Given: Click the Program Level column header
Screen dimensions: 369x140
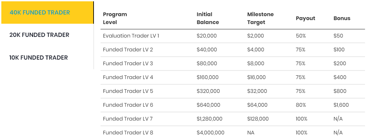Looking at the screenshot, I should (115, 18).
